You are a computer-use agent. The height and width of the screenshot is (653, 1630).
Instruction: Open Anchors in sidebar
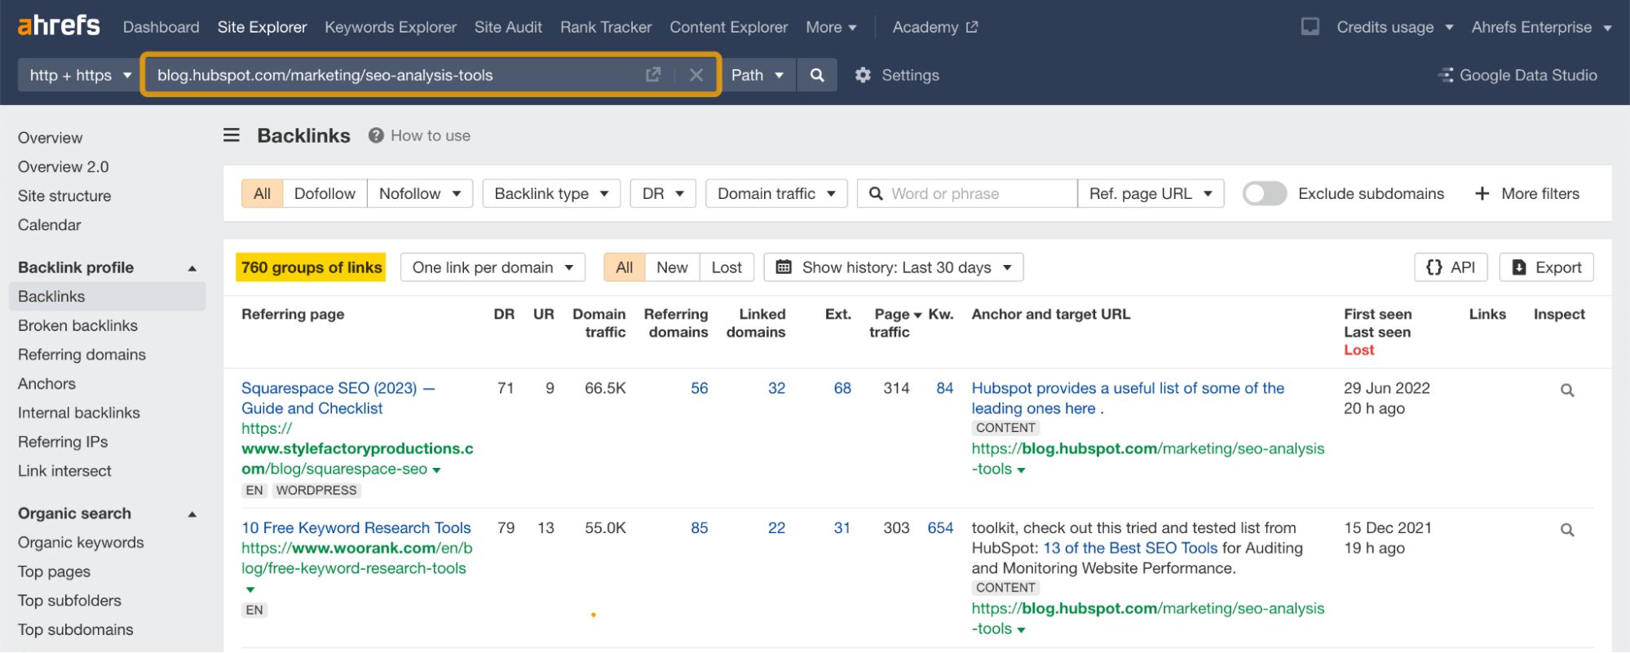(46, 383)
